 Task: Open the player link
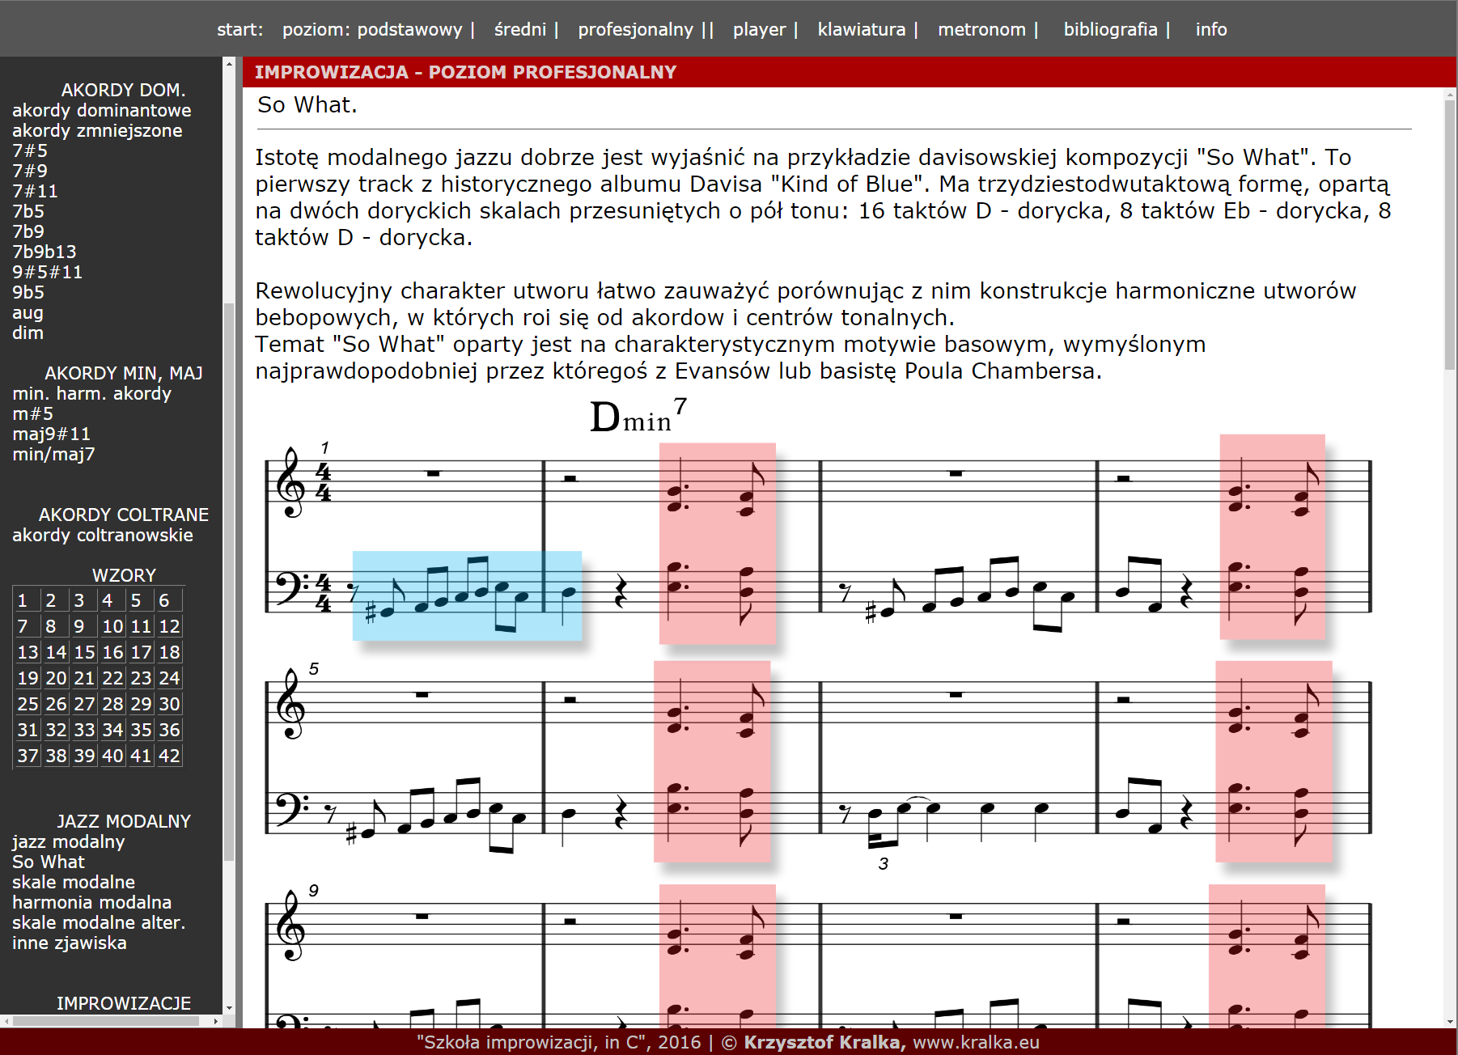pos(759,30)
